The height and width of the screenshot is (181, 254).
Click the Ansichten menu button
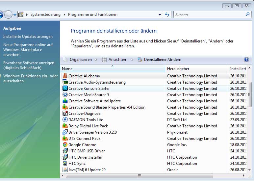coord(117,60)
